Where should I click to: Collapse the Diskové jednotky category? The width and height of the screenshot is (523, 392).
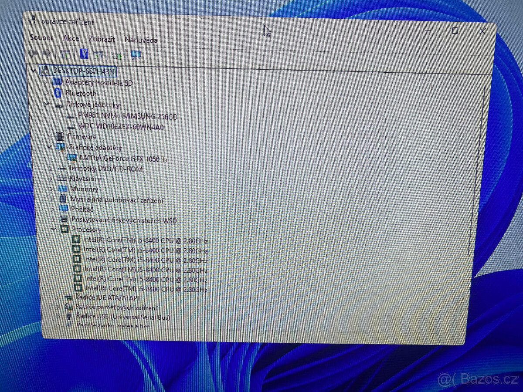click(47, 105)
